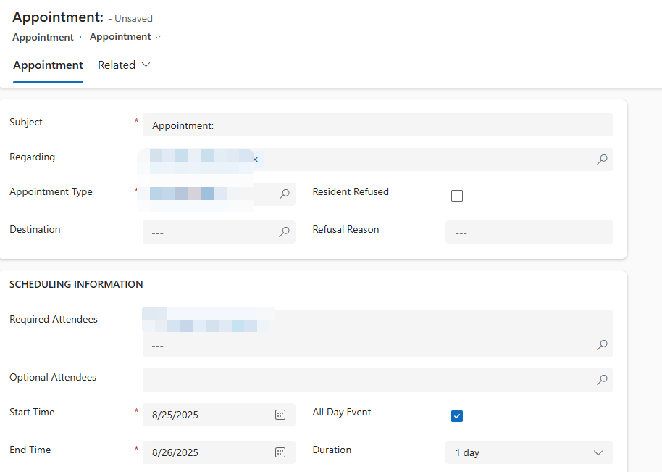
Task: Open the End Time calendar picker
Action: click(x=280, y=452)
